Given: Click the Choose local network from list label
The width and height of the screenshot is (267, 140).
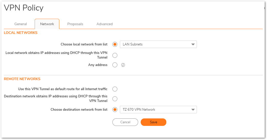Looking at the screenshot, I should (84, 44).
